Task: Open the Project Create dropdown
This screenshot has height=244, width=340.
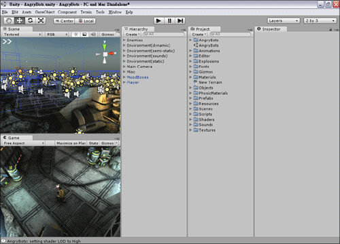Action: coord(199,35)
